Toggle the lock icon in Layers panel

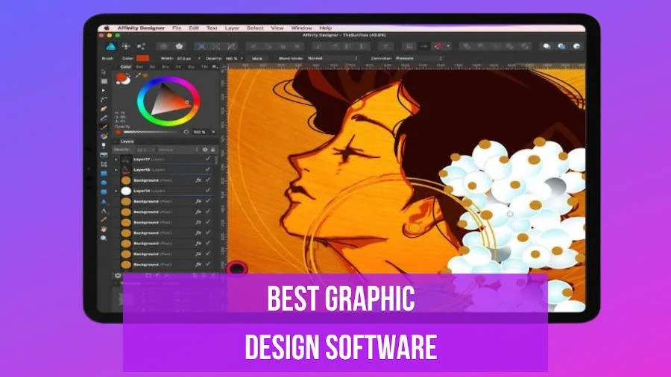212,150
